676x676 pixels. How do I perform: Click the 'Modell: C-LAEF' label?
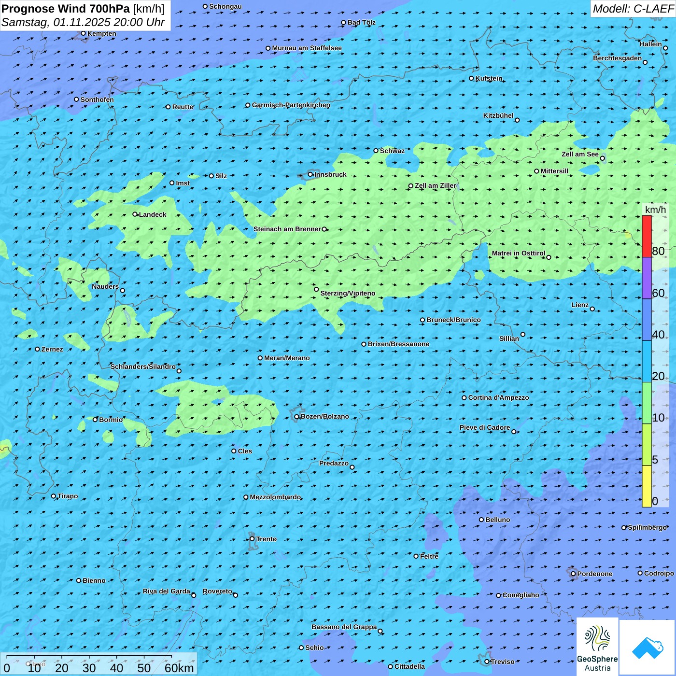pos(633,9)
